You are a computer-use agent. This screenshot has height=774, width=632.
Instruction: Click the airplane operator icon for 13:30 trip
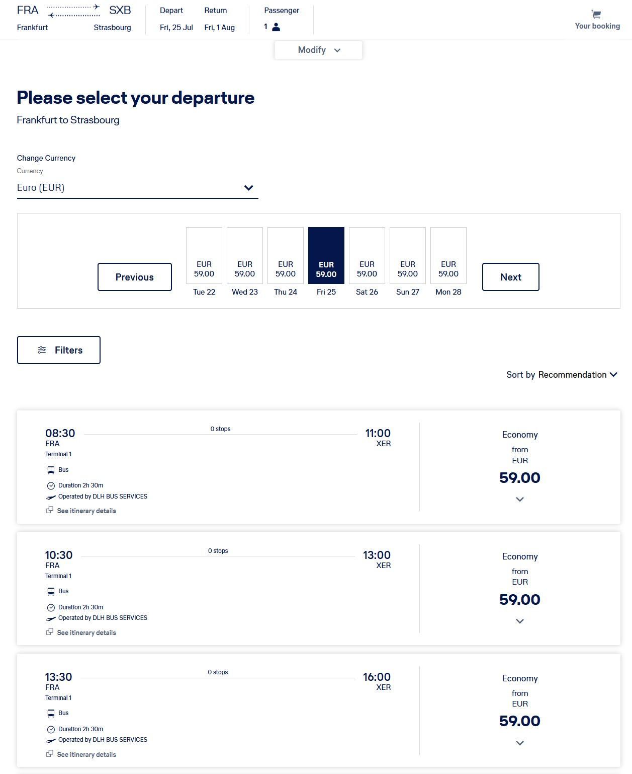[x=51, y=740]
